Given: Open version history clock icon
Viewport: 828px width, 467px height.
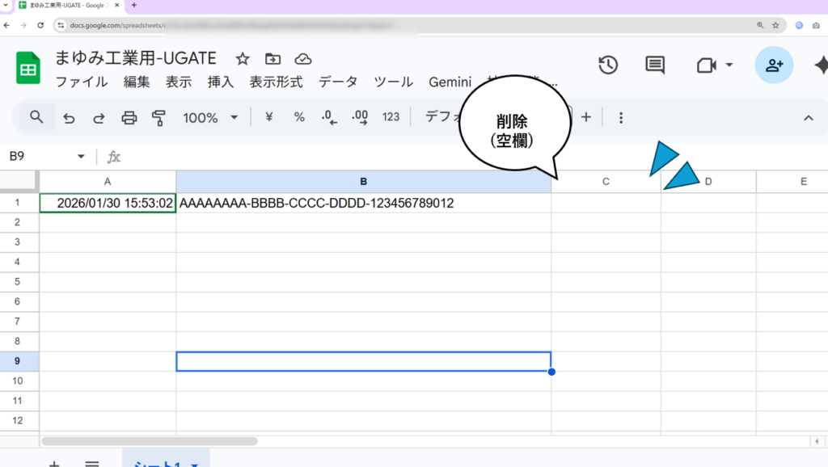Looking at the screenshot, I should [x=608, y=65].
